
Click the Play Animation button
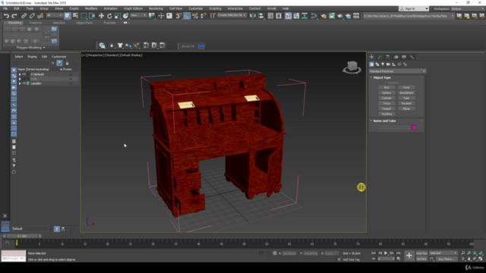click(x=386, y=253)
